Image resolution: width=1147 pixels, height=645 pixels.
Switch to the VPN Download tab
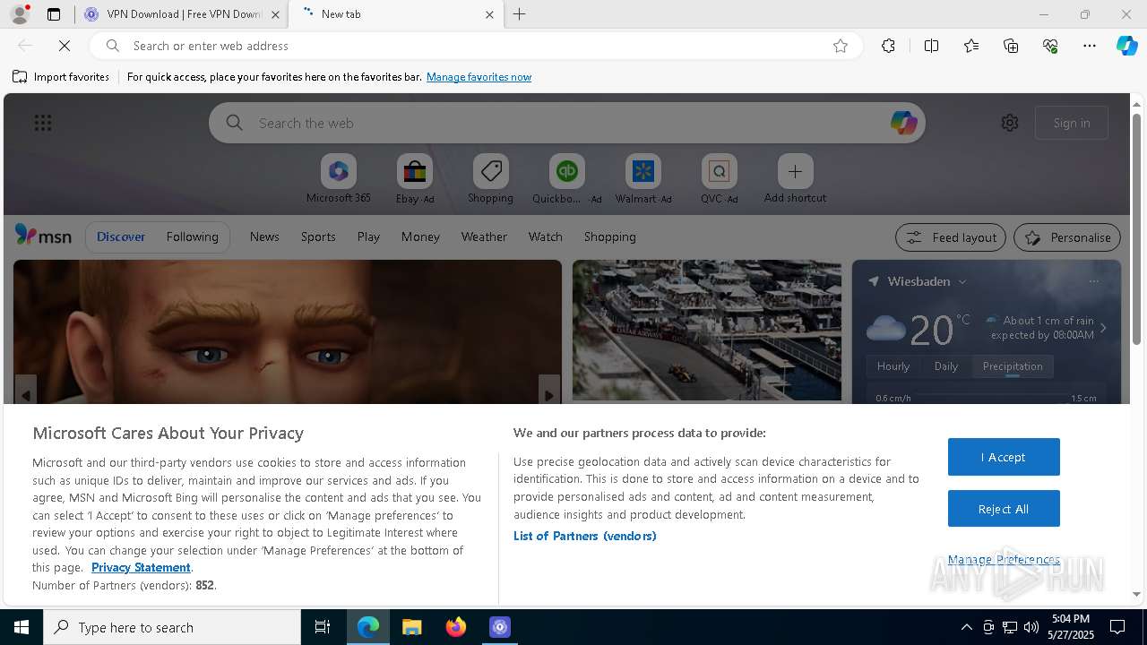[183, 14]
